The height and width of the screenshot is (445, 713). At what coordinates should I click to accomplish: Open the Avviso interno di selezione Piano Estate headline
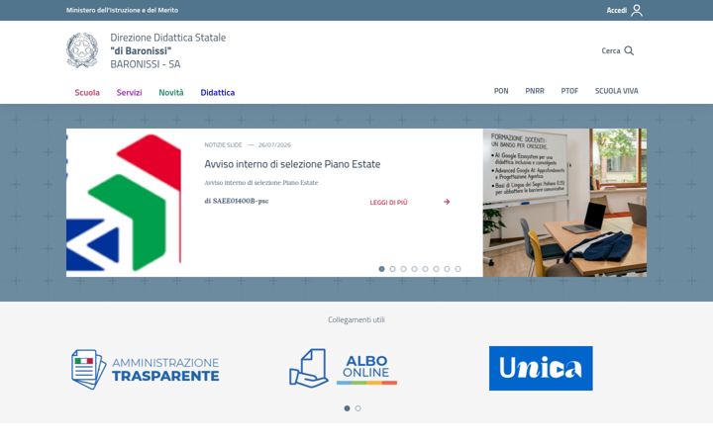(292, 164)
